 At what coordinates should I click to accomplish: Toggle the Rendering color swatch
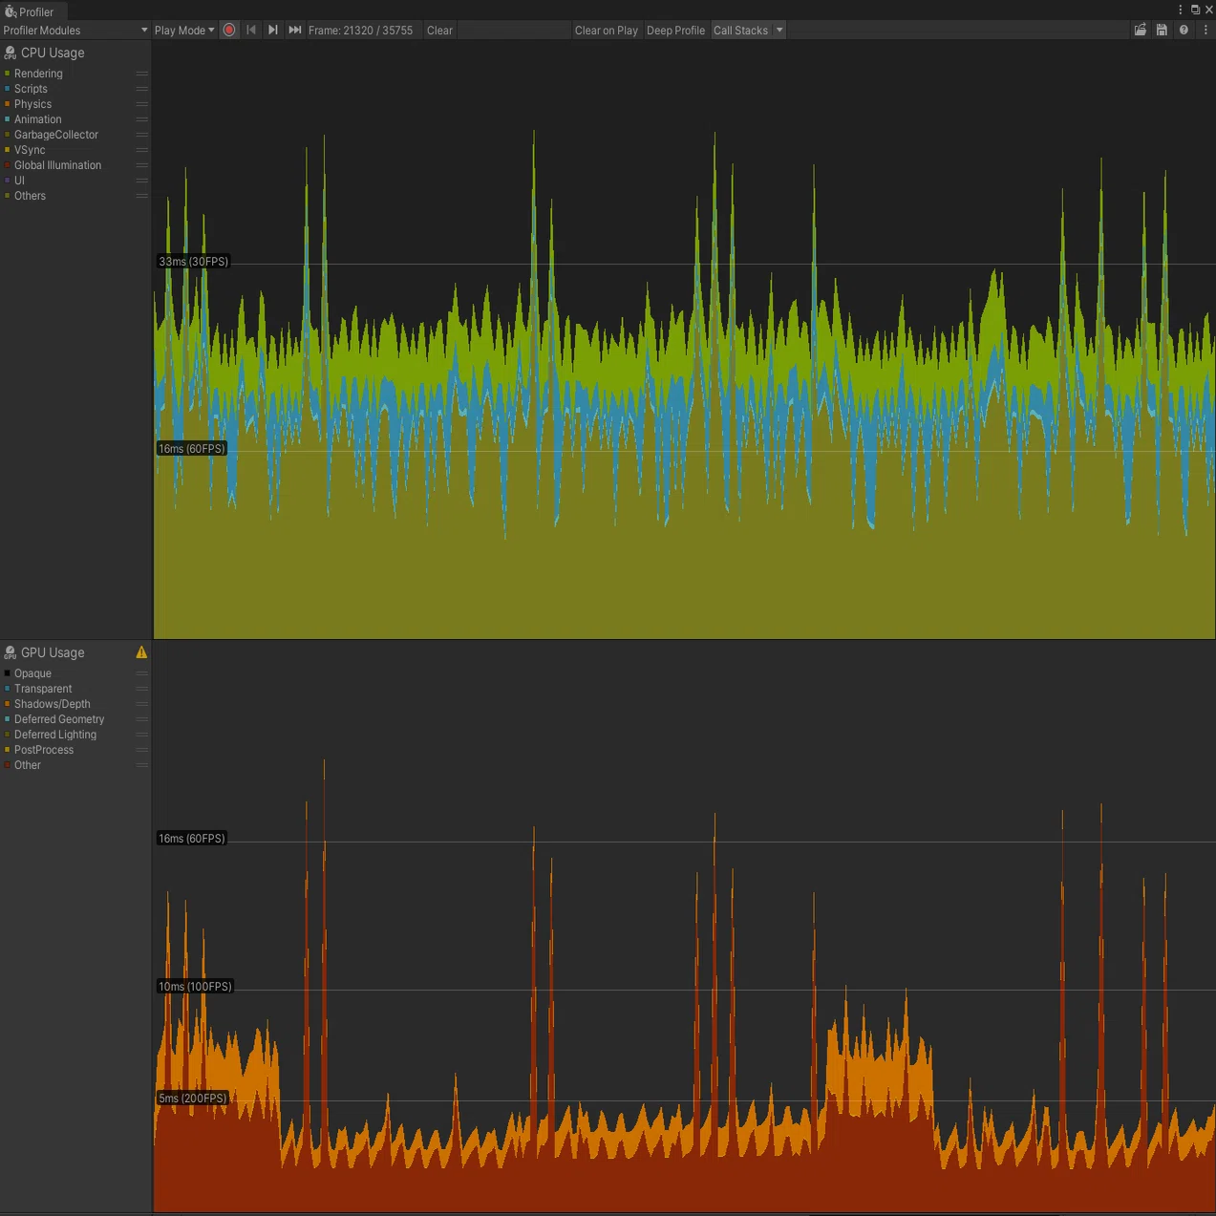8,74
